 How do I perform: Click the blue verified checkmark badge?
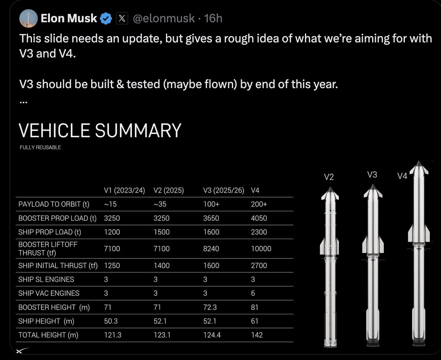pos(106,18)
